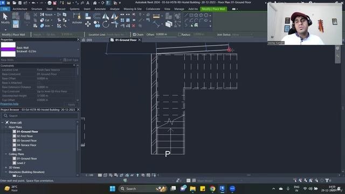Click the Open folder icon in quick access toolbar

(x=15, y=3)
